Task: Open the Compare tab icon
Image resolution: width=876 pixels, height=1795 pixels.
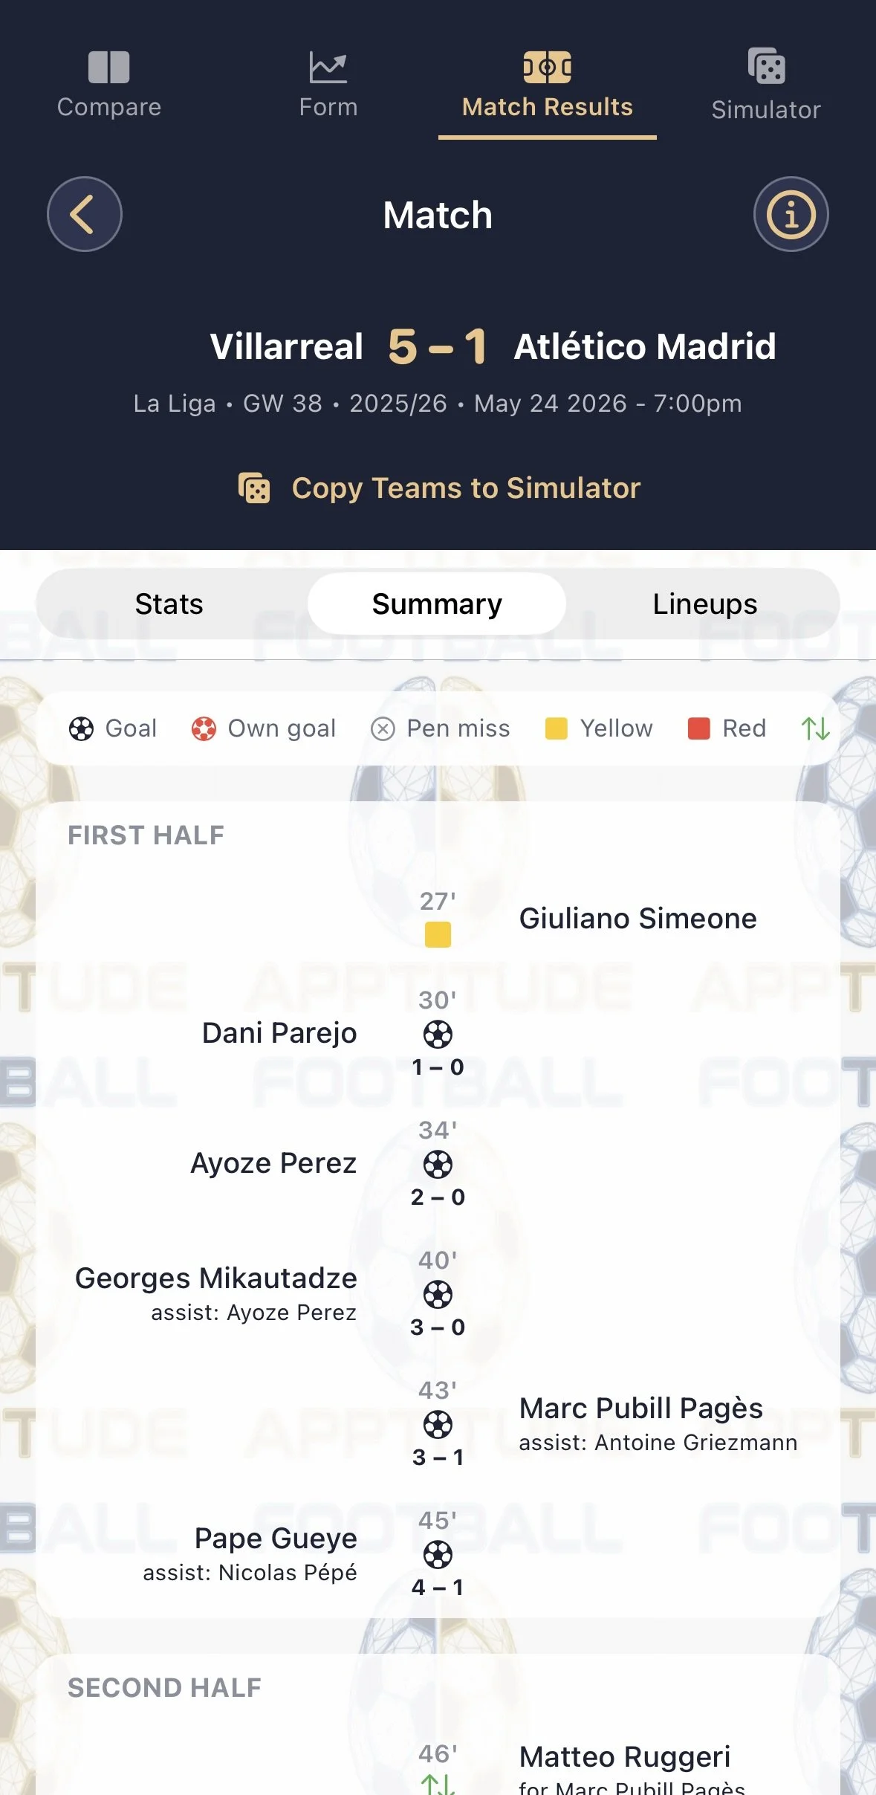Action: 109,68
